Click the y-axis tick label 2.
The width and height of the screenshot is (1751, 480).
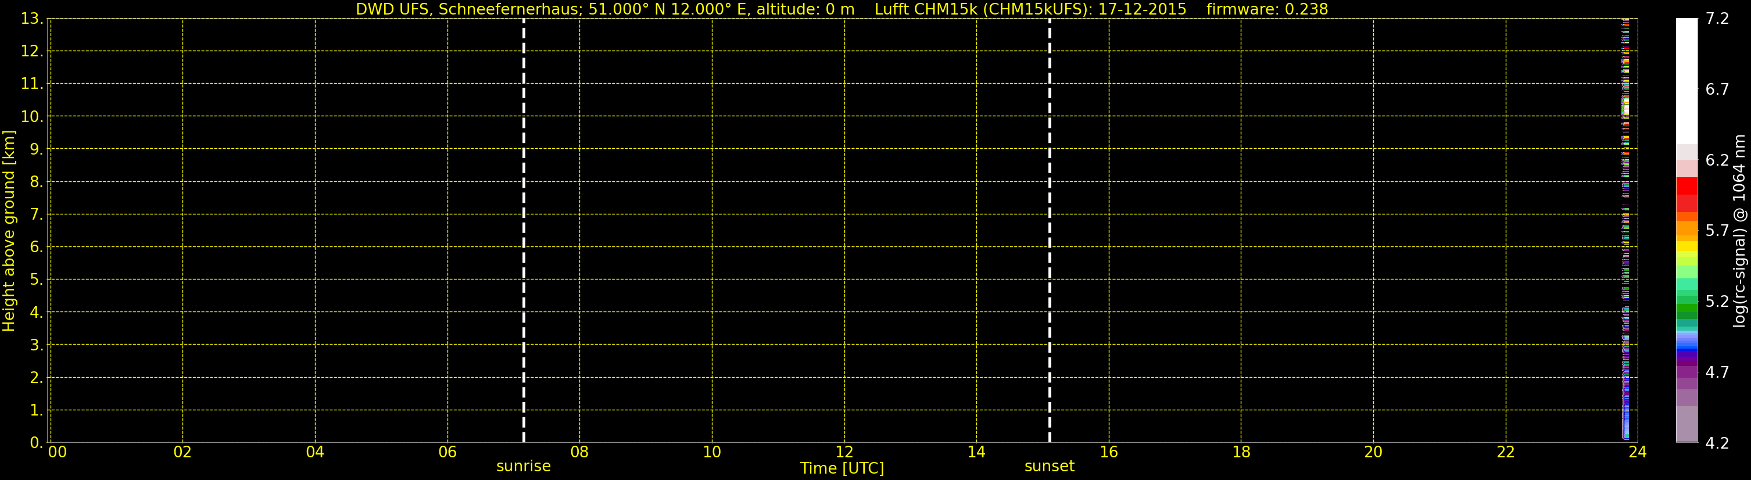(x=37, y=377)
